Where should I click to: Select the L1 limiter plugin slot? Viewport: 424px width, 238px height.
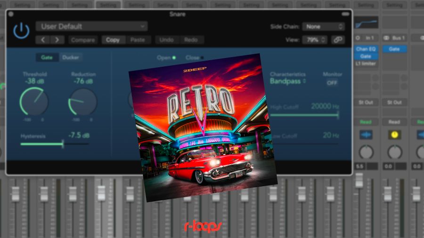tap(366, 63)
